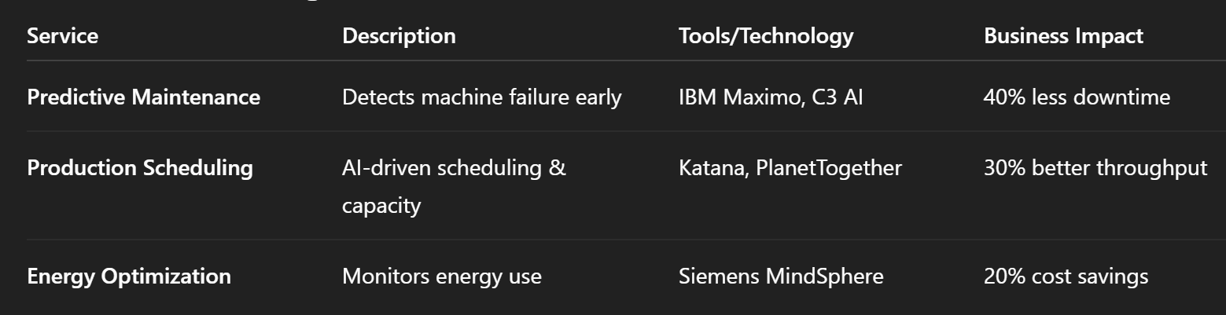Select the '40% less downtime' cell
Screen dimensions: 1226x315
[x=1076, y=97]
